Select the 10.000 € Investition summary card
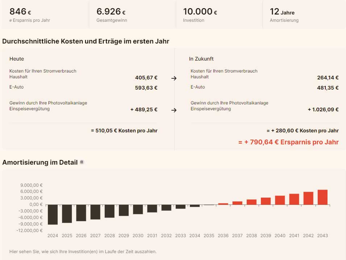 [x=219, y=15]
